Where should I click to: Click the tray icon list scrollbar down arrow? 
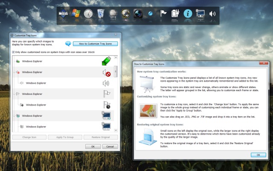[116, 130]
